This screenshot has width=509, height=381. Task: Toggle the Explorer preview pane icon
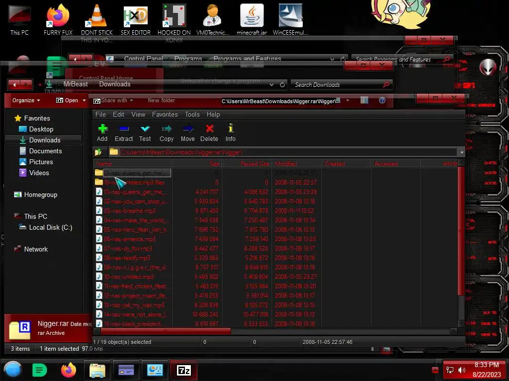tap(364, 100)
